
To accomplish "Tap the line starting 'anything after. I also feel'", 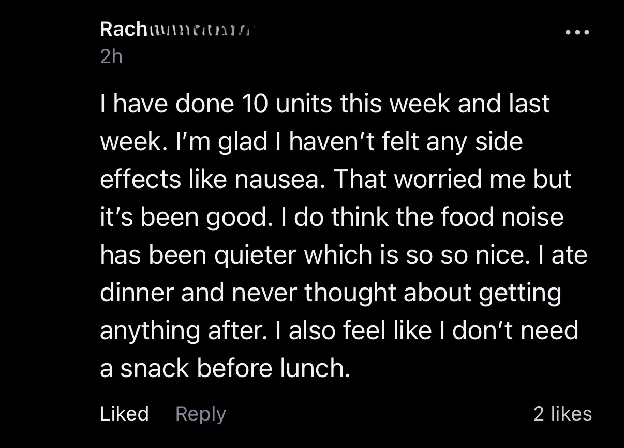I will 339,330.
